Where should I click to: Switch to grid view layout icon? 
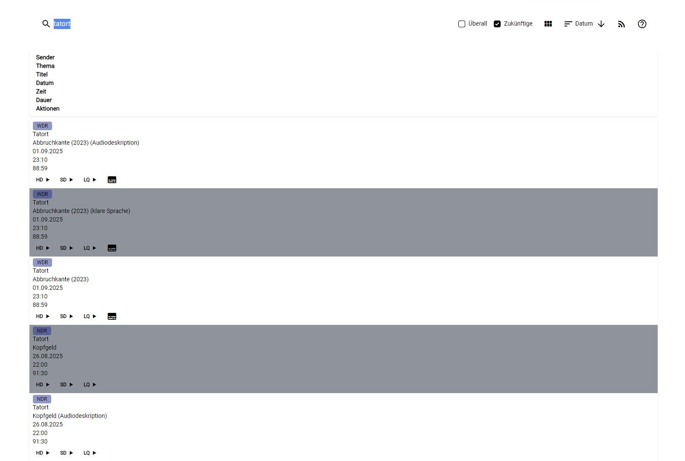click(548, 24)
